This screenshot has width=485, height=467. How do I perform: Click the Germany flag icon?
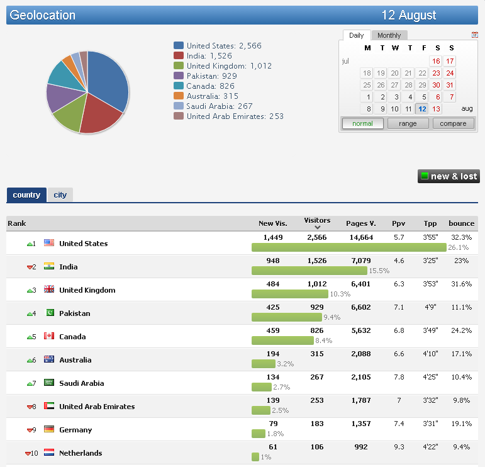click(49, 429)
